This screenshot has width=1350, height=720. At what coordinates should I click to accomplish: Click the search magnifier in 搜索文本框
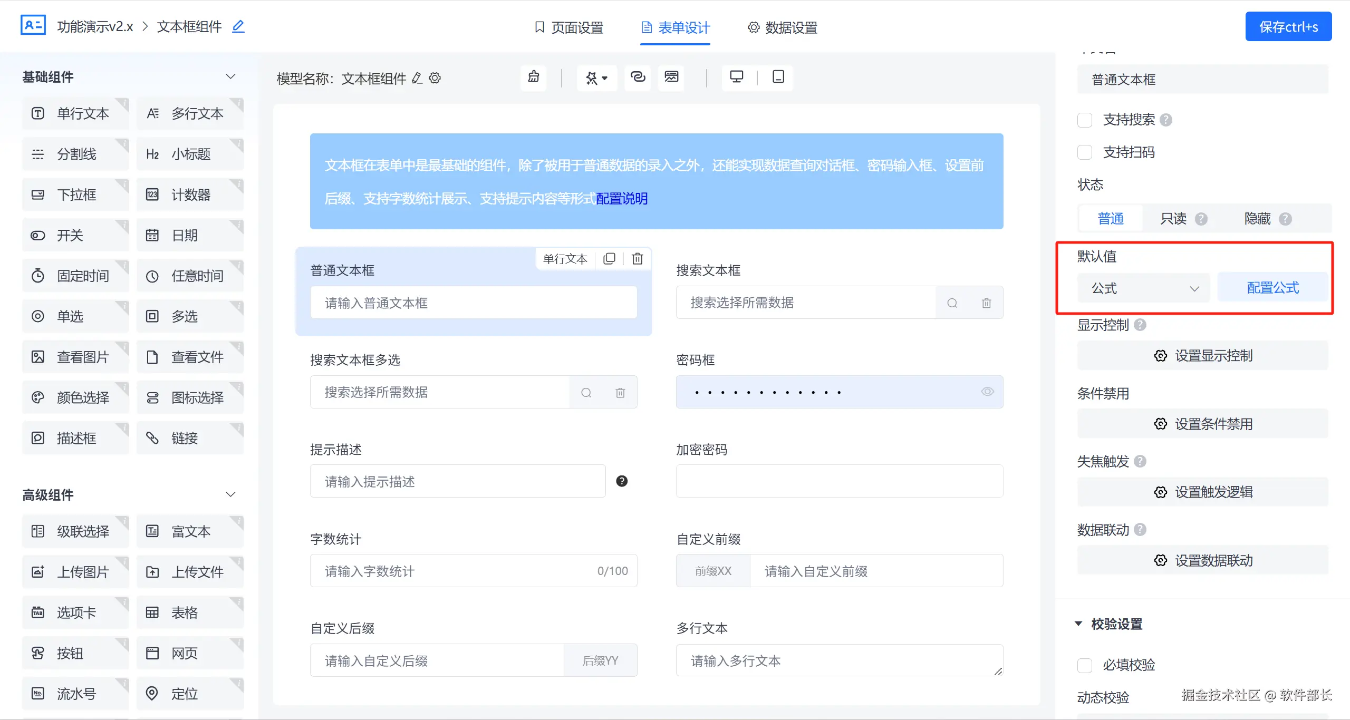pos(952,303)
